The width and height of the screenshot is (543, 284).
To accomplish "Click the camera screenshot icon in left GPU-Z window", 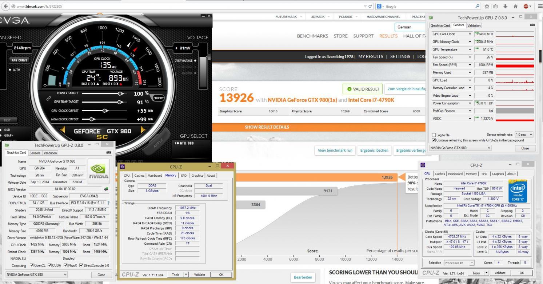I will point(109,153).
